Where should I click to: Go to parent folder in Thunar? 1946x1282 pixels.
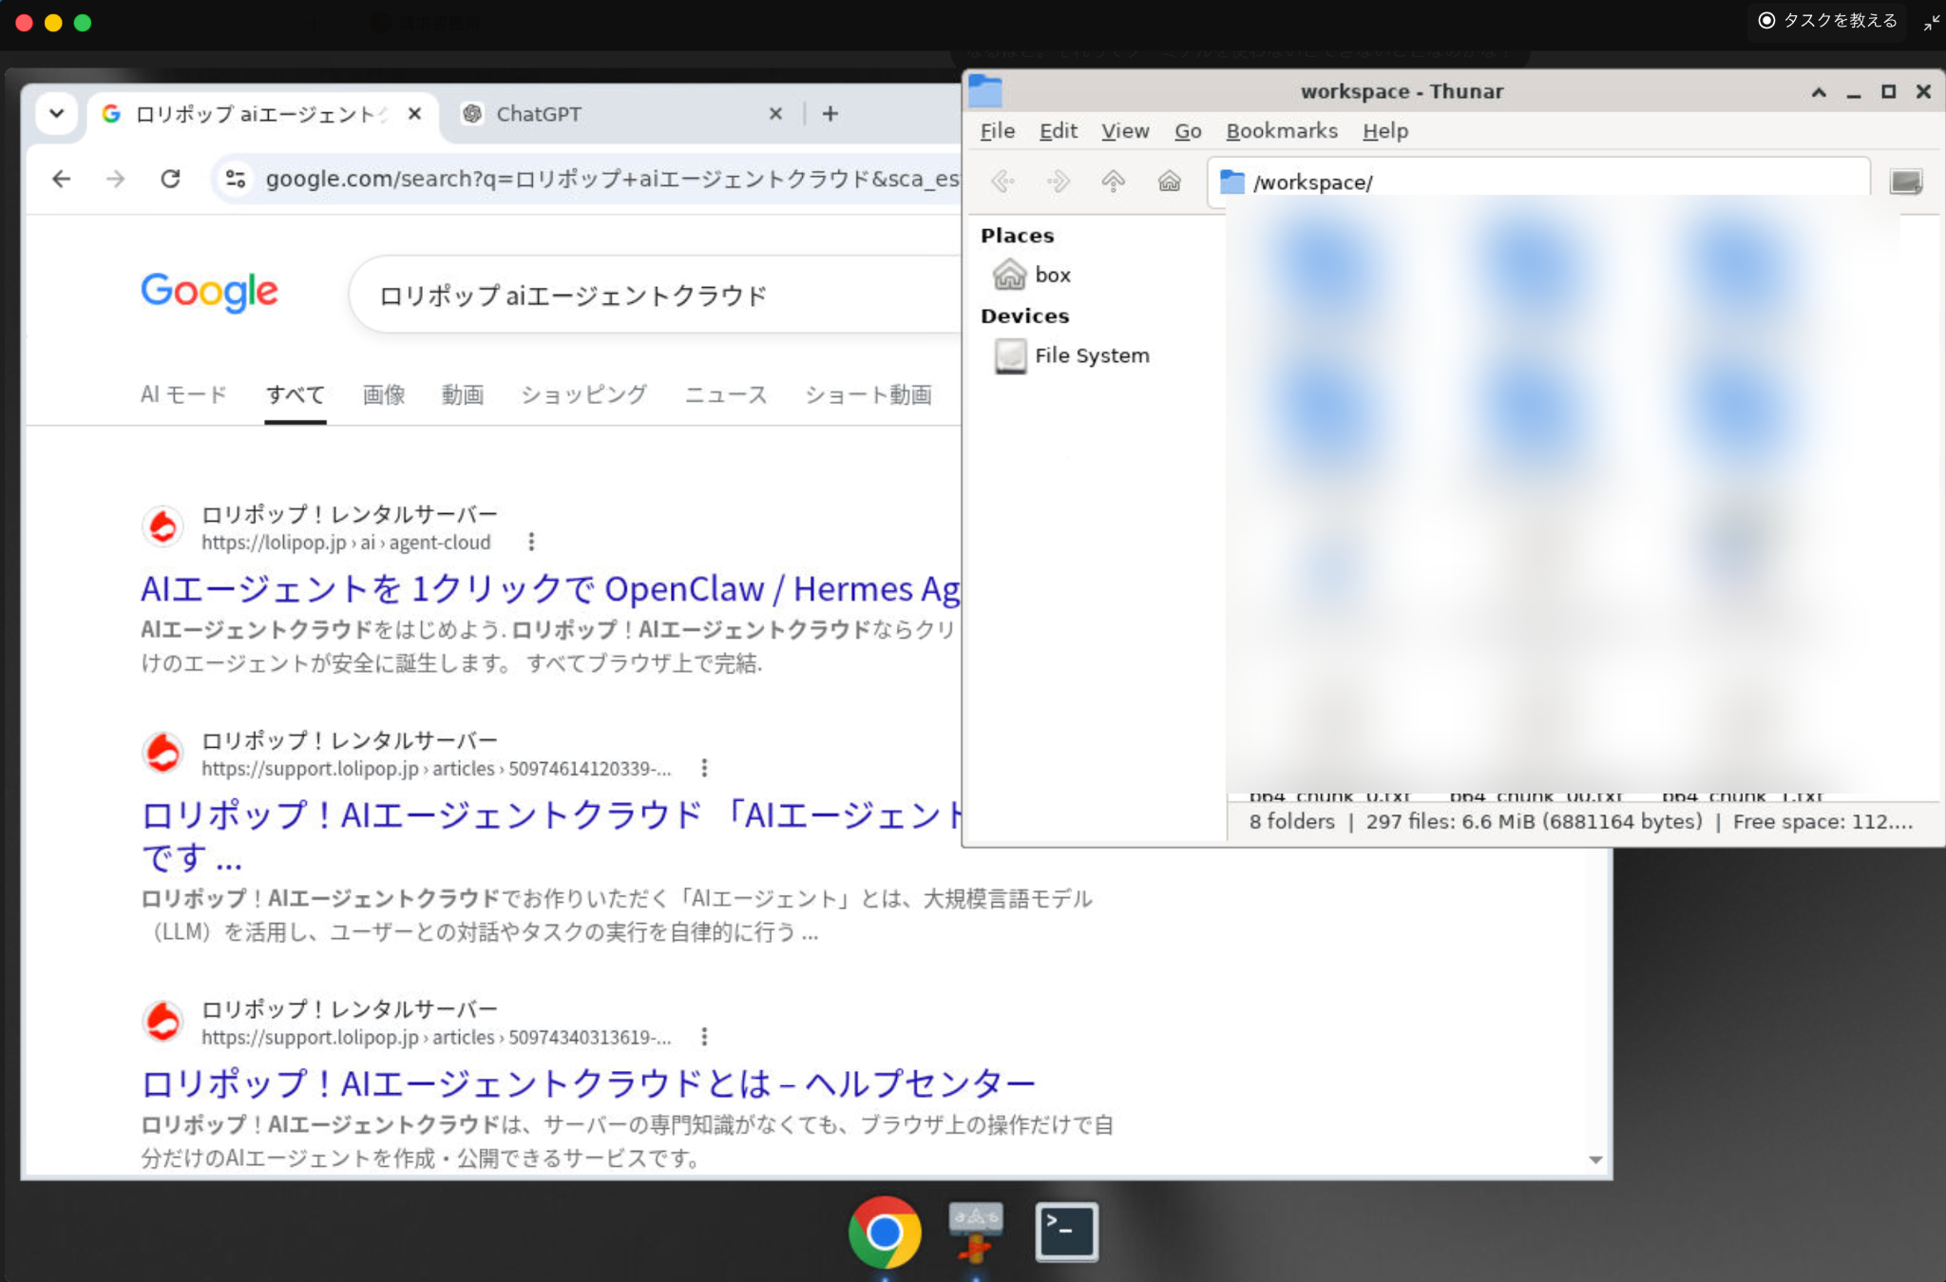point(1114,182)
